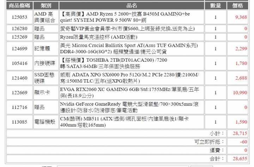Select product code 121460
Image resolution: width=254 pixels, height=167 pixels.
pos(19,78)
